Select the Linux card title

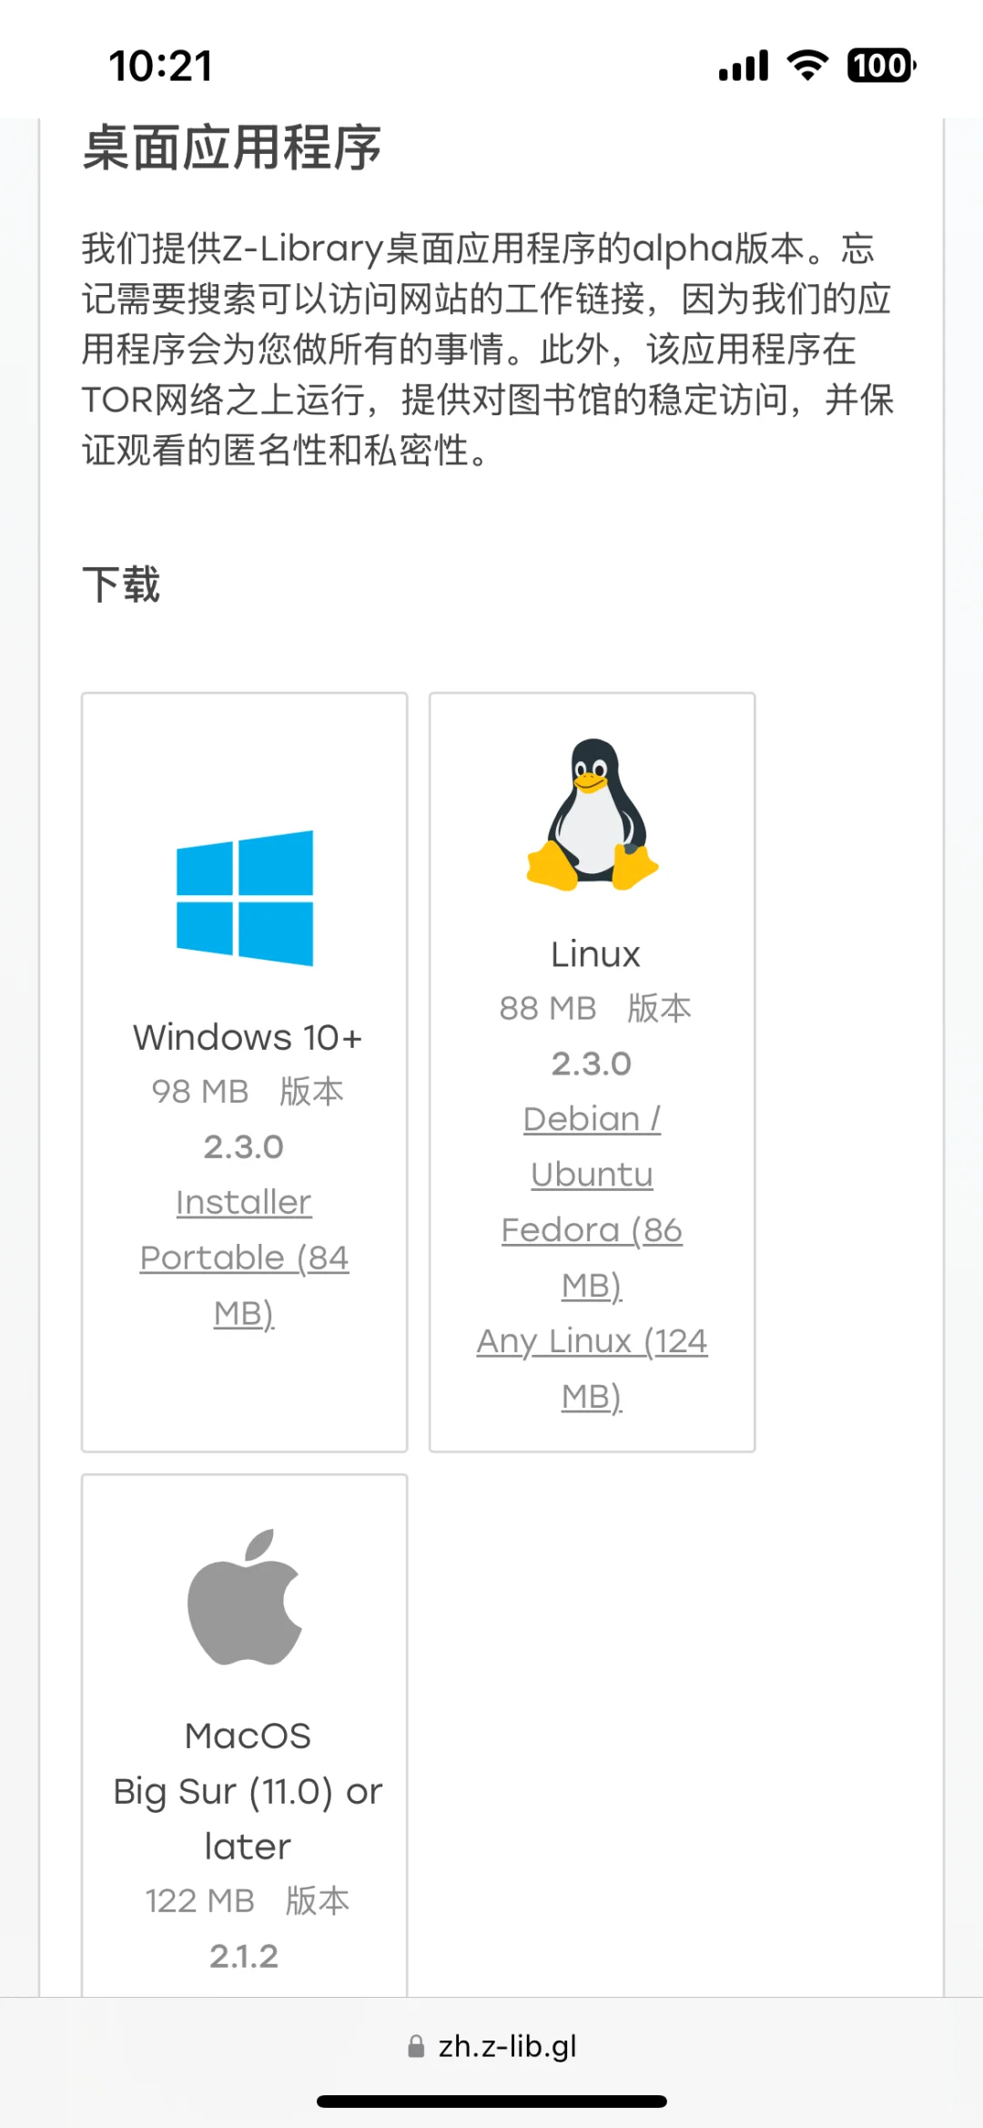tap(595, 954)
